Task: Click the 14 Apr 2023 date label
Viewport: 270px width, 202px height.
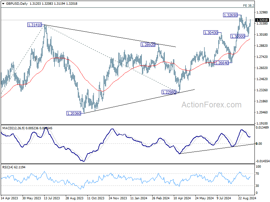Action: click(x=9, y=198)
